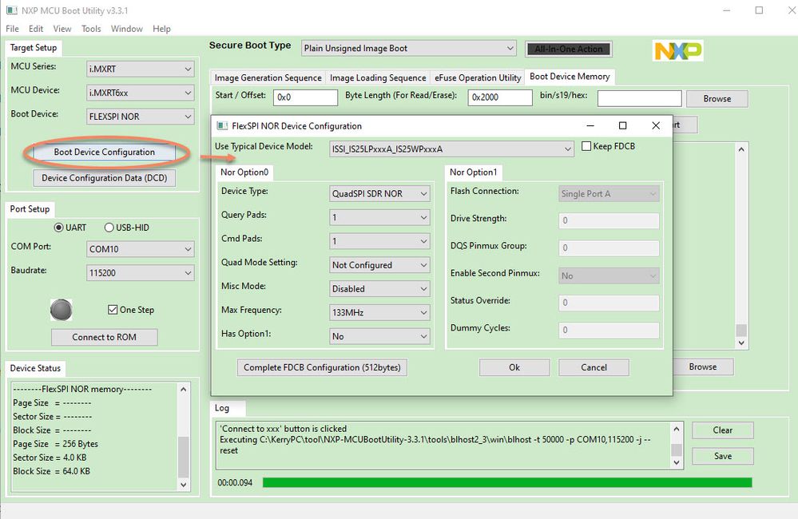Switch to Boot Device Memory tab

click(570, 77)
